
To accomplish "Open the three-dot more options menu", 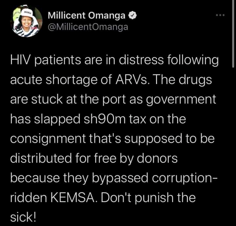I will pos(220,15).
